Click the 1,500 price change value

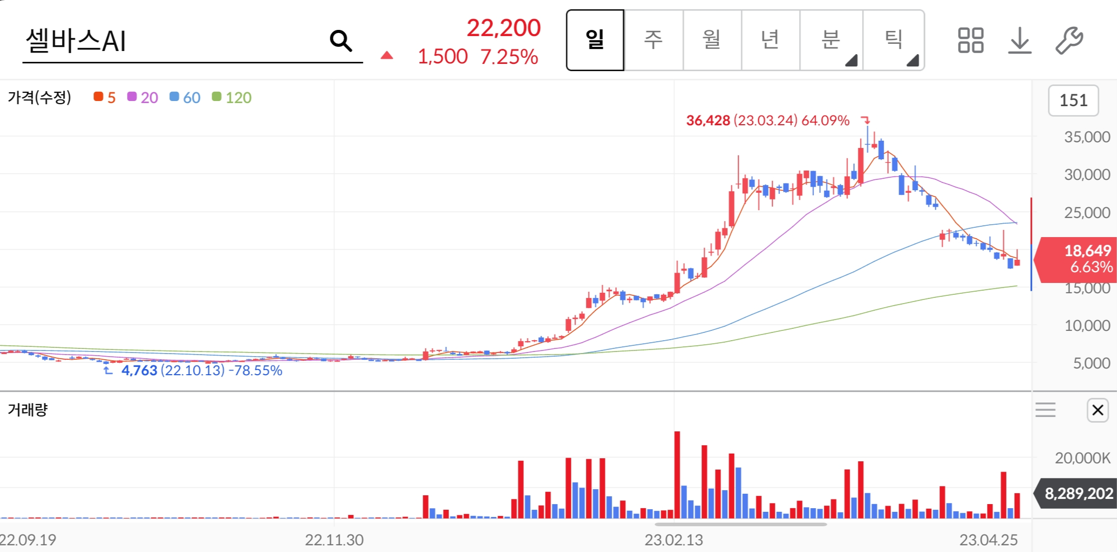pos(442,57)
